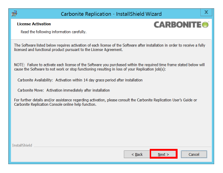This screenshot has width=223, height=173.
Task: Click the InstallShield label
Action: pyautogui.click(x=22, y=145)
